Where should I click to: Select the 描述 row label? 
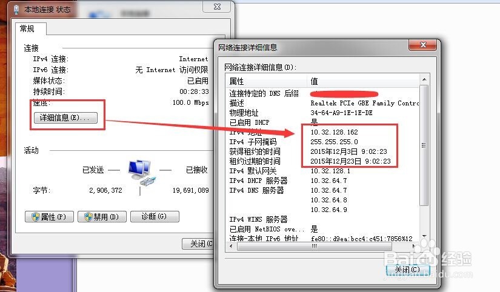point(236,103)
